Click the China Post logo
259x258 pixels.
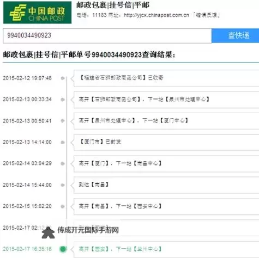coord(37,13)
